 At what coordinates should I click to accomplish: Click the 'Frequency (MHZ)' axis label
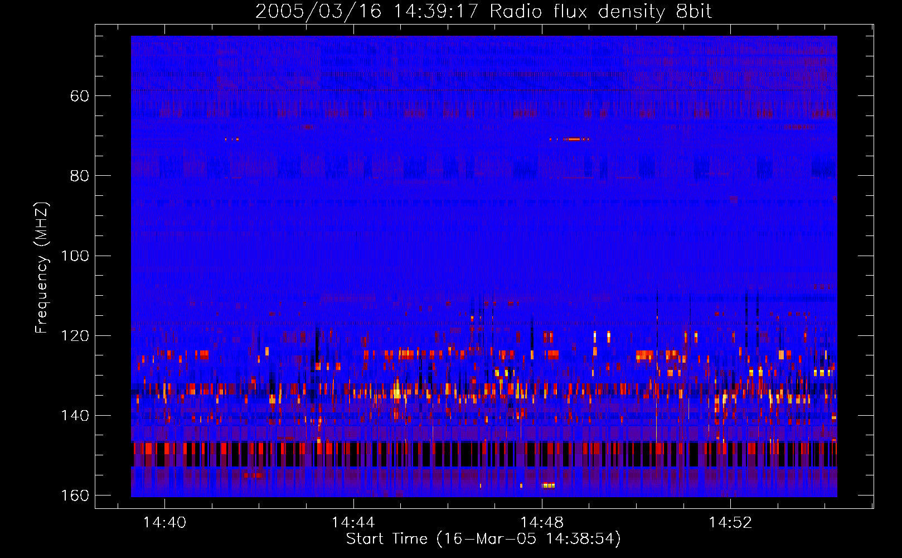pos(42,268)
